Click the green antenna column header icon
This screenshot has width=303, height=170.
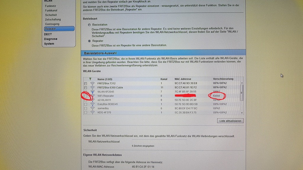click(x=90, y=79)
